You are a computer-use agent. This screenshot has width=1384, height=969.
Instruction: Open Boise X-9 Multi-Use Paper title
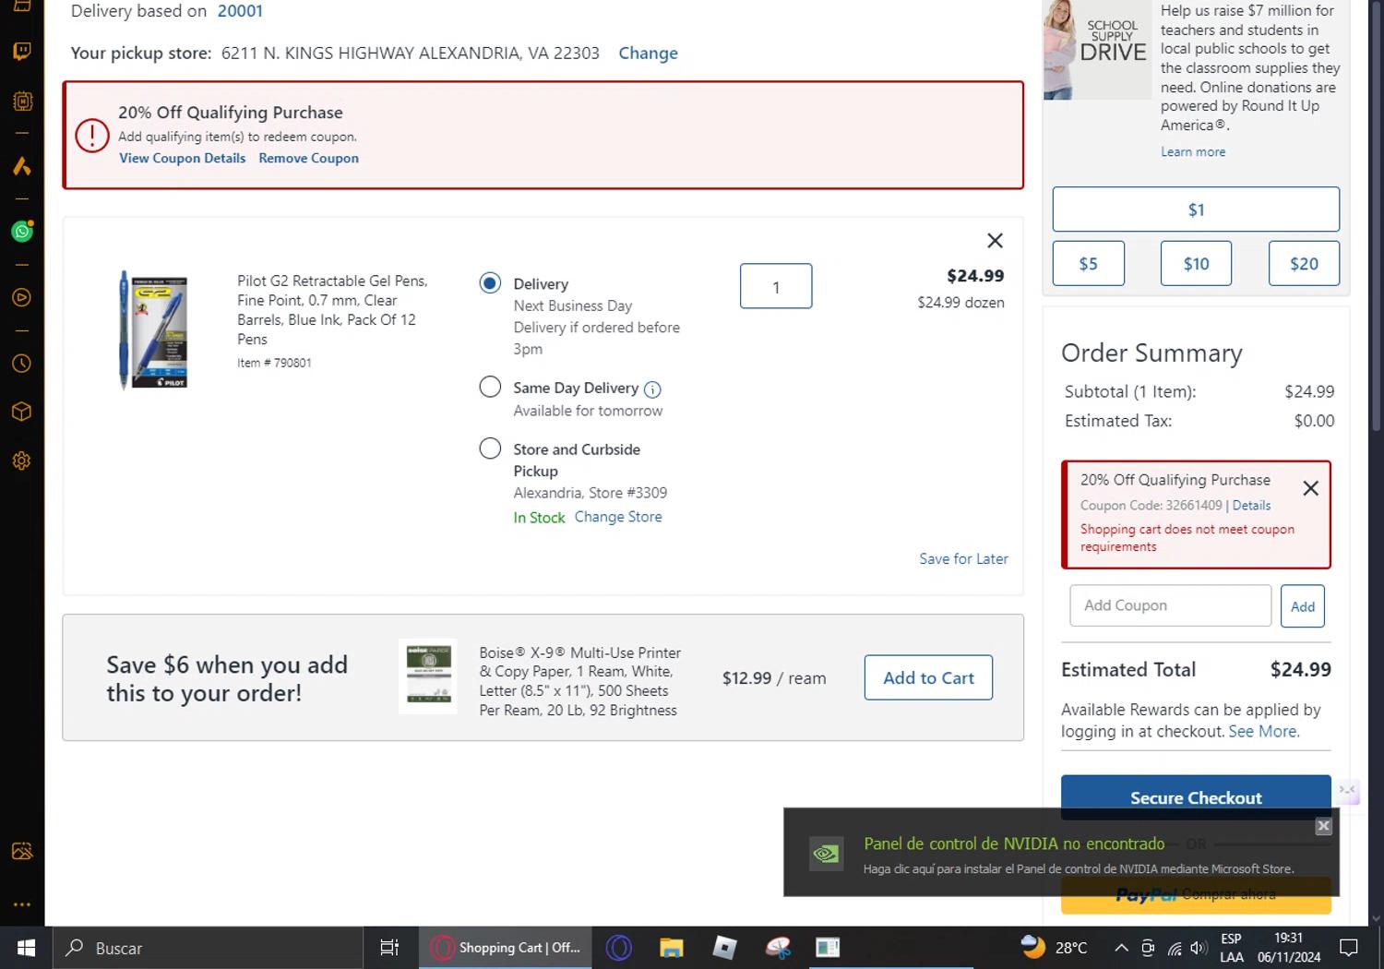point(579,681)
